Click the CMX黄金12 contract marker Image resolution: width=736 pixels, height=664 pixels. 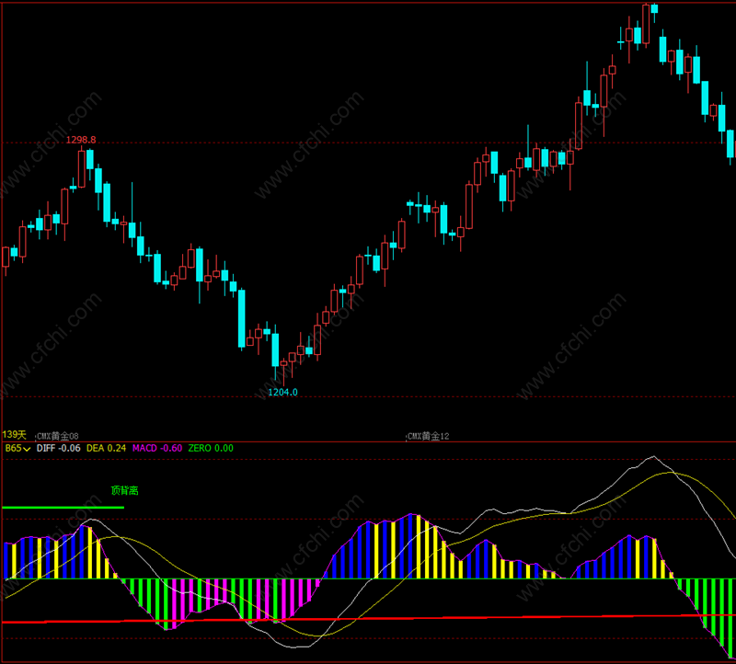pos(428,436)
